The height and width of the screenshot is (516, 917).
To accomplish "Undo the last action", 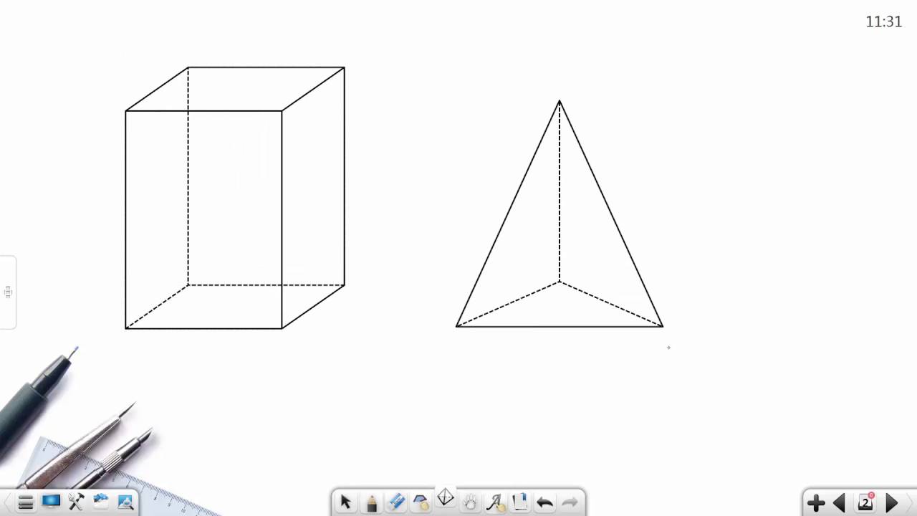I will 544,502.
